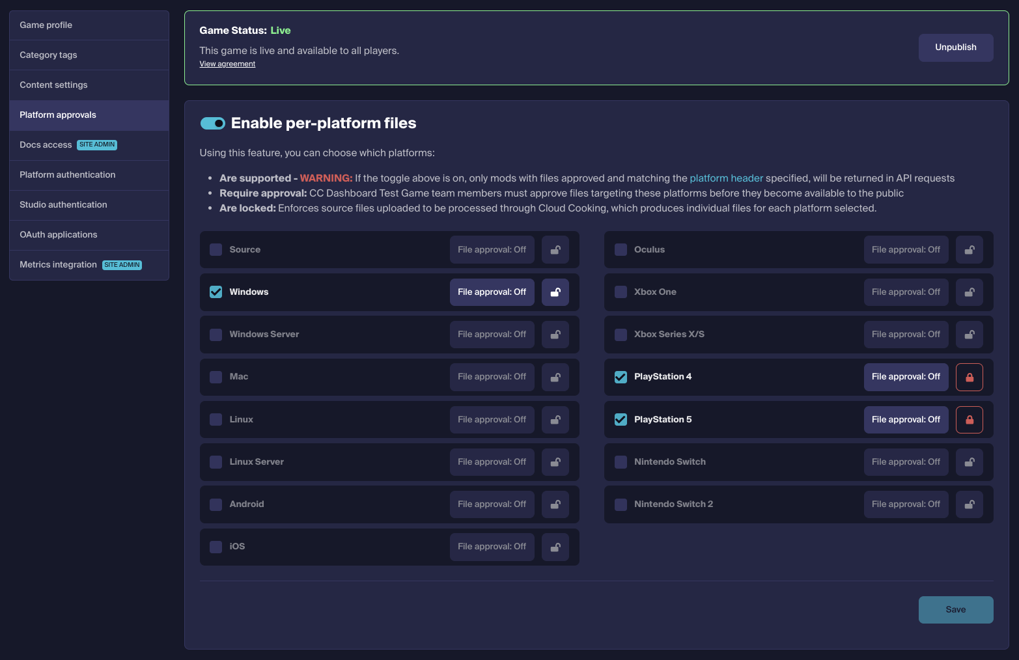This screenshot has height=660, width=1019.
Task: Toggle the unlock icon for Windows
Action: [x=555, y=292]
